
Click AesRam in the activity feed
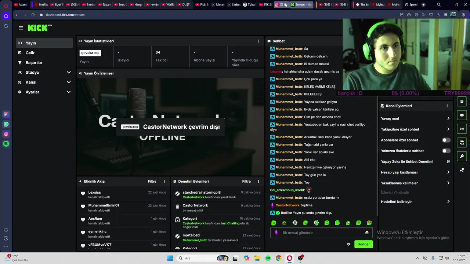(95, 219)
